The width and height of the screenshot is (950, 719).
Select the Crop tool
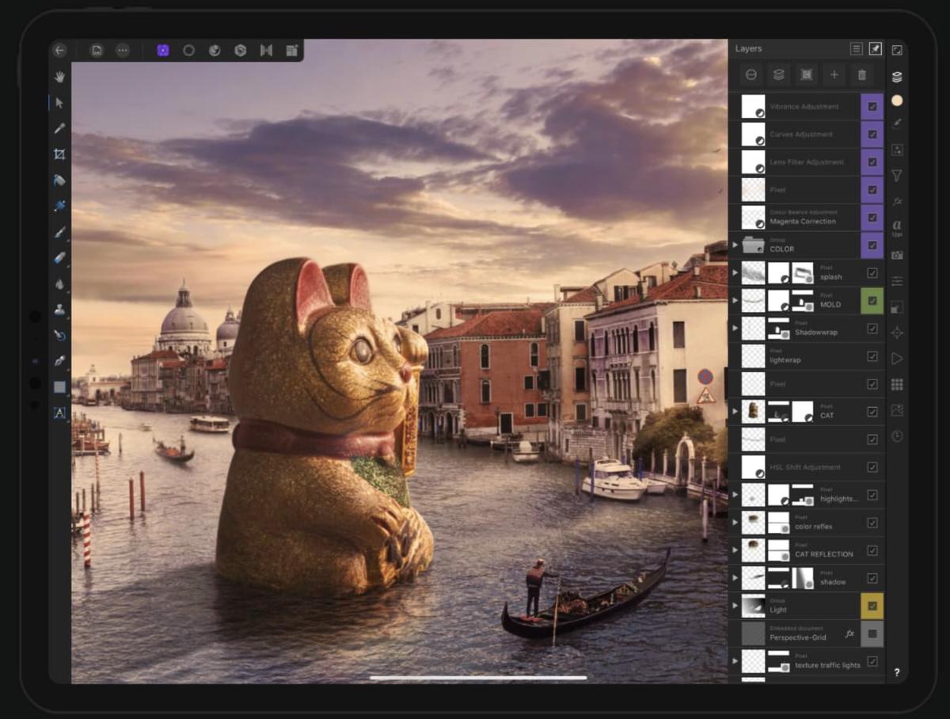(x=59, y=154)
